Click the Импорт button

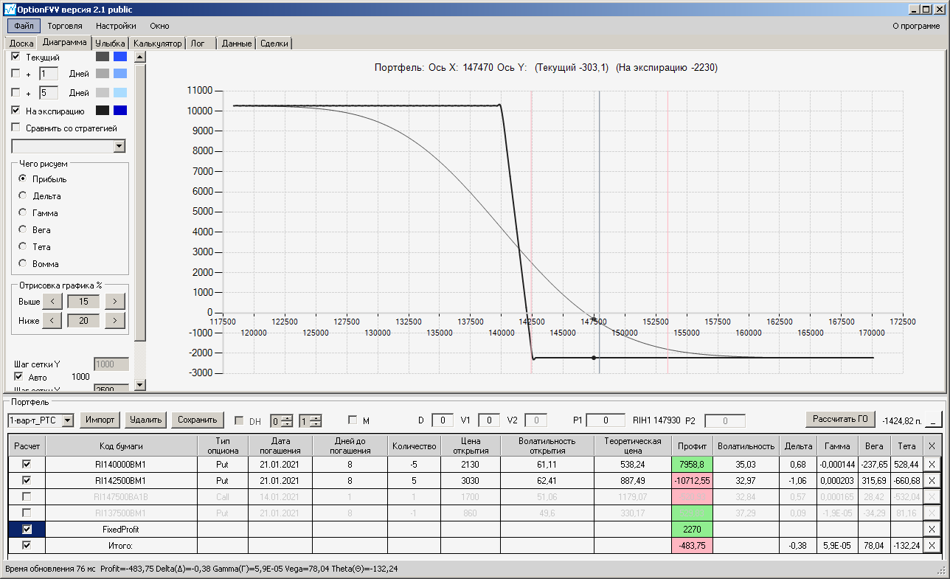point(100,420)
